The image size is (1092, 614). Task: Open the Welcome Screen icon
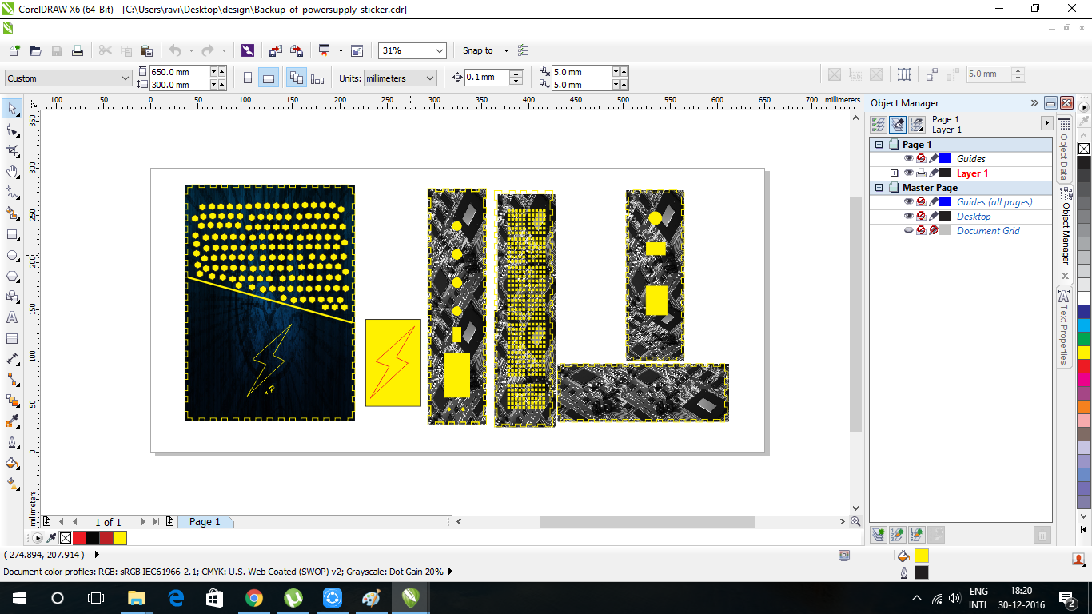pos(357,50)
